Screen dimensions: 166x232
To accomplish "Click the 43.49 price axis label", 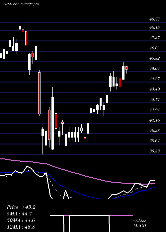I will click(155, 89).
